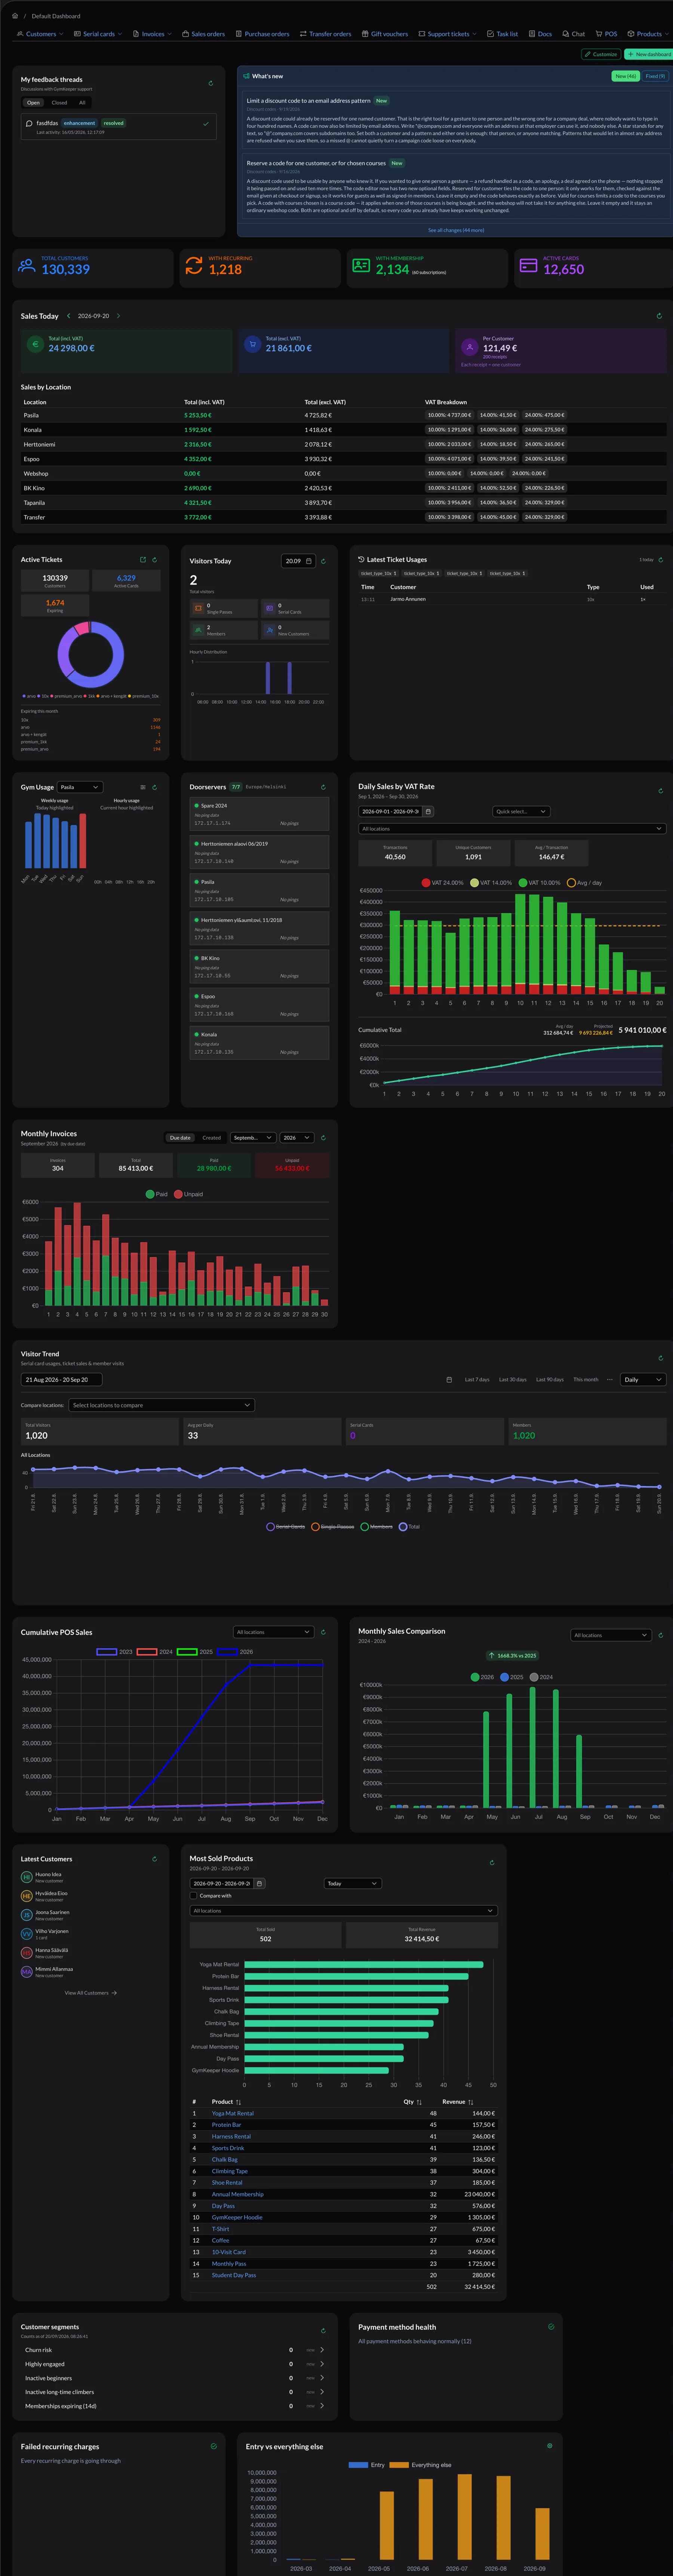Click the 2023 color swatch in POS legend

[x=107, y=1652]
